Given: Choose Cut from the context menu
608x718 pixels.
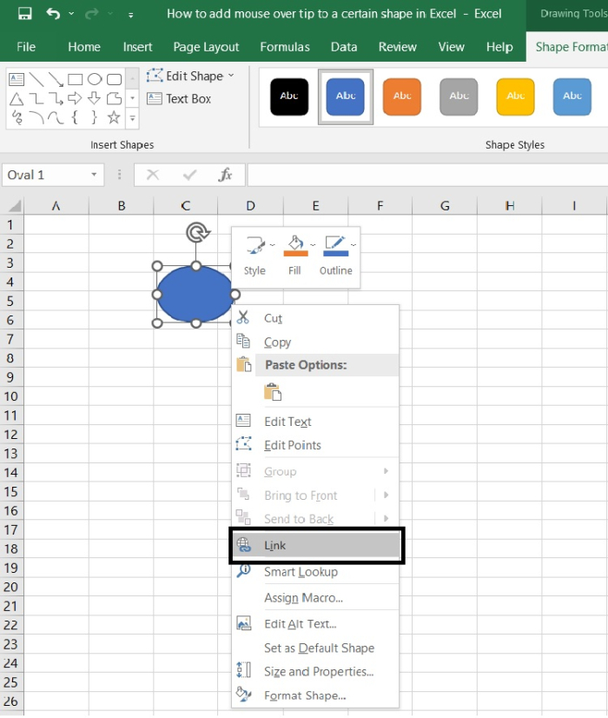Looking at the screenshot, I should click(x=315, y=318).
